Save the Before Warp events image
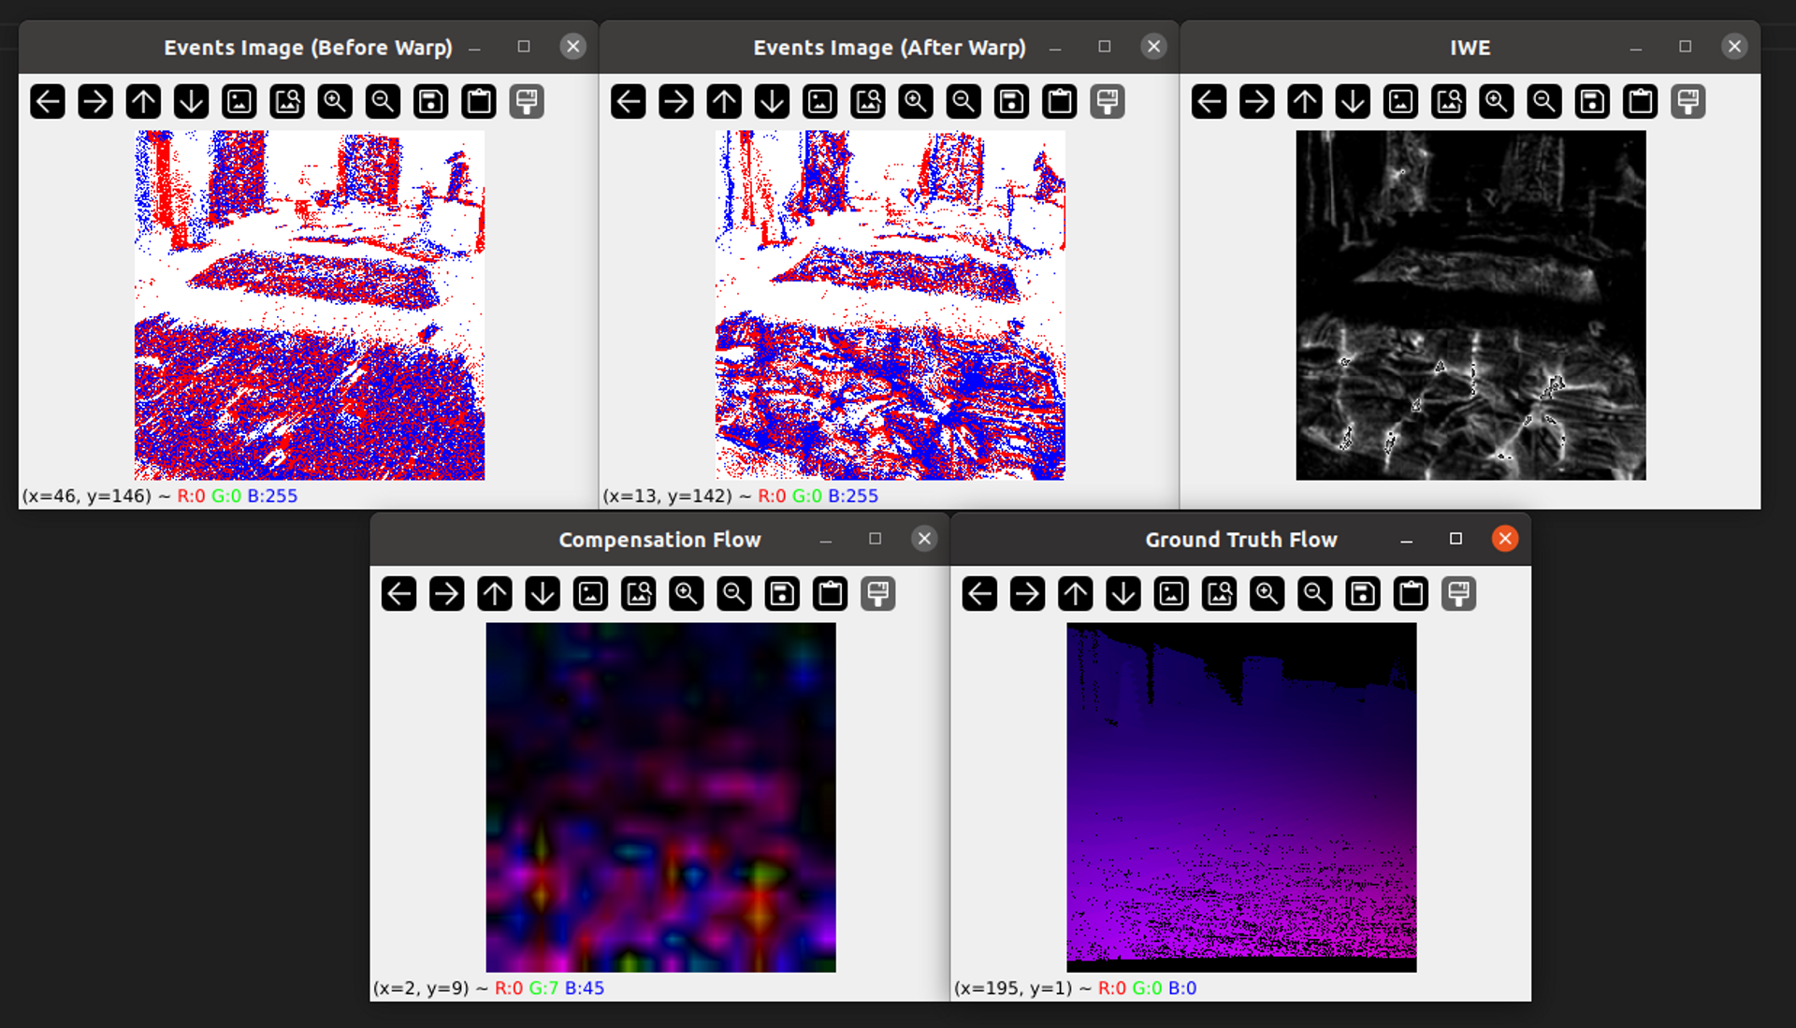The image size is (1796, 1028). point(430,101)
